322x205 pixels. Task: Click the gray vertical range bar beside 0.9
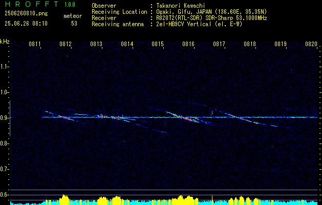click(10, 118)
